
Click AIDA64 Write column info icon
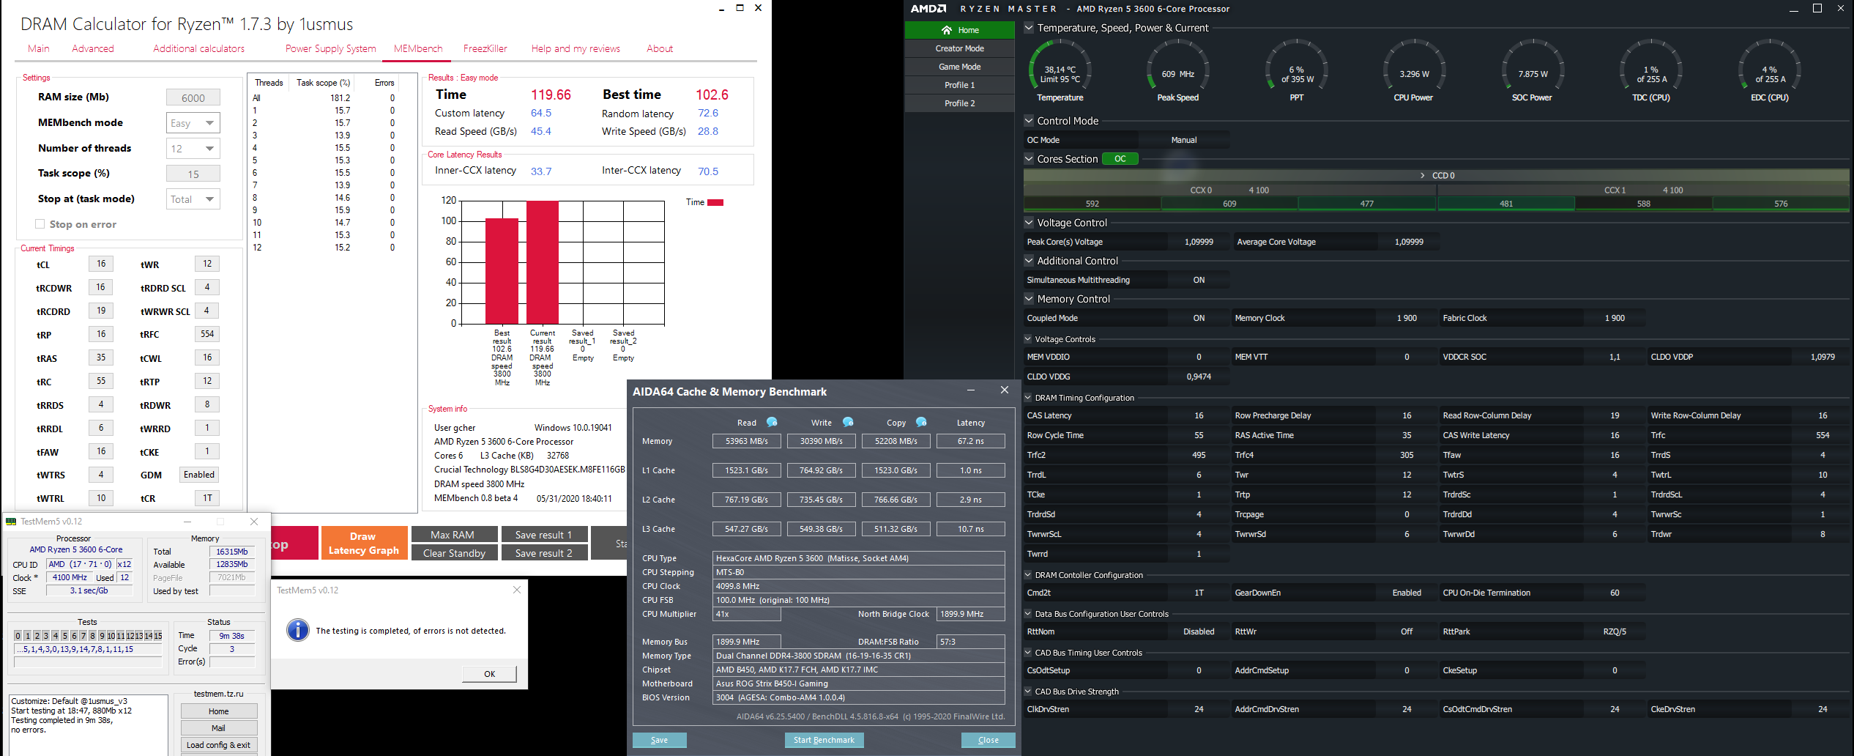pos(848,422)
